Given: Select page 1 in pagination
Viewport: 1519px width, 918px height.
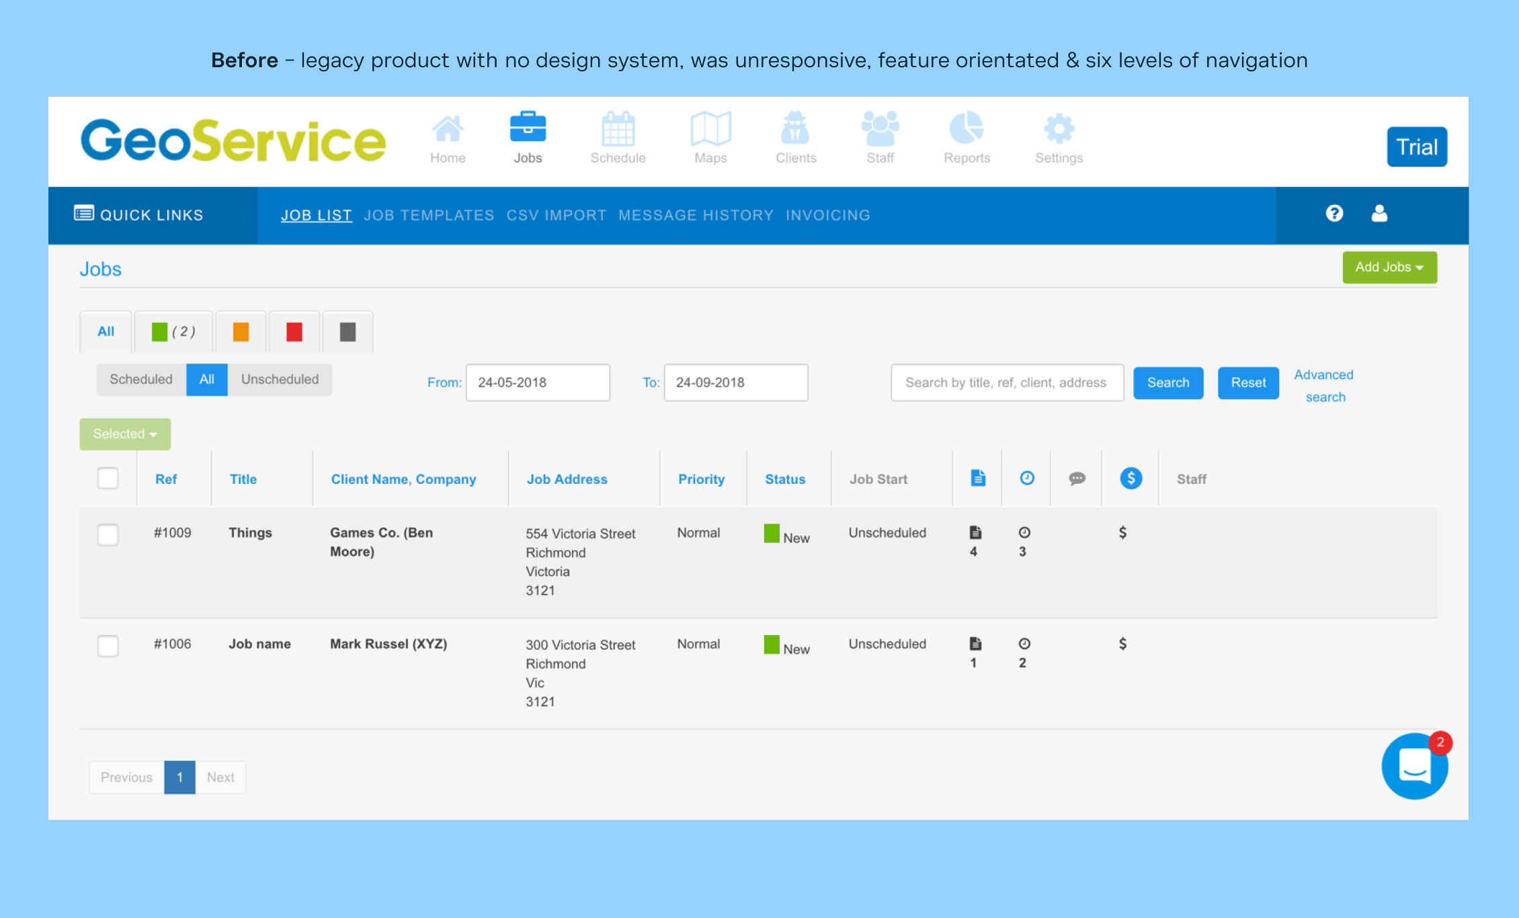Looking at the screenshot, I should (x=179, y=778).
